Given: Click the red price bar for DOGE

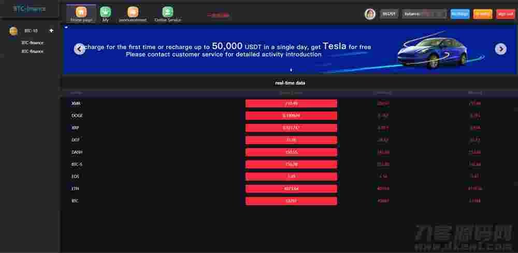Looking at the screenshot, I should [x=291, y=116].
